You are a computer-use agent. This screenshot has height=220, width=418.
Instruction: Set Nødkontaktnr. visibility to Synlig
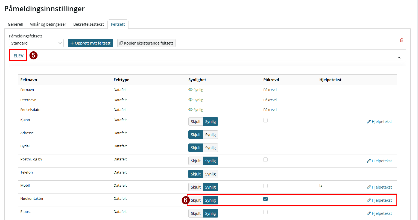pyautogui.click(x=211, y=200)
